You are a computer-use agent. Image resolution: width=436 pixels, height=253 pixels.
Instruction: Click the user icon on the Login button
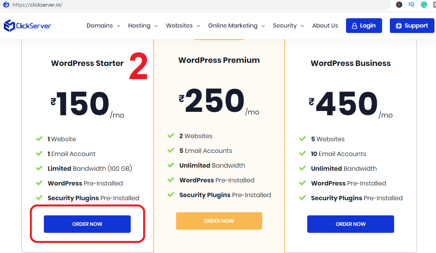click(x=354, y=26)
